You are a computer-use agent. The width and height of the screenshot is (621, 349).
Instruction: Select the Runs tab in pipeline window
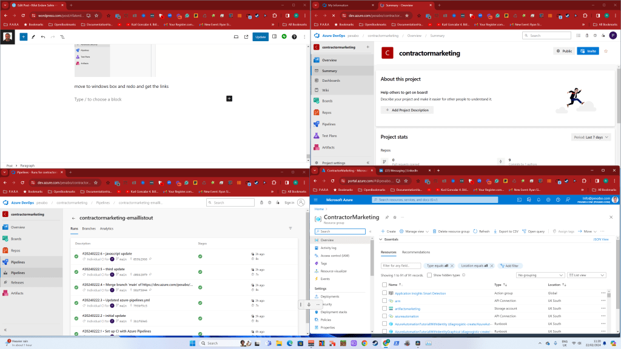click(x=74, y=228)
